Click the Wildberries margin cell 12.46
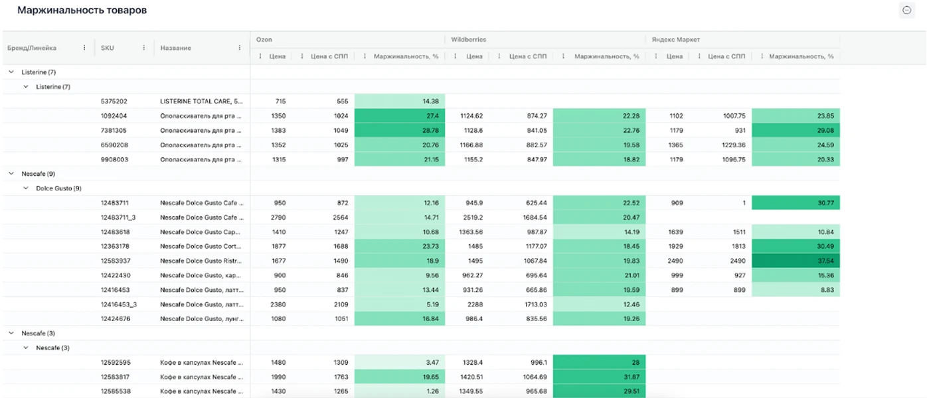 pos(599,304)
